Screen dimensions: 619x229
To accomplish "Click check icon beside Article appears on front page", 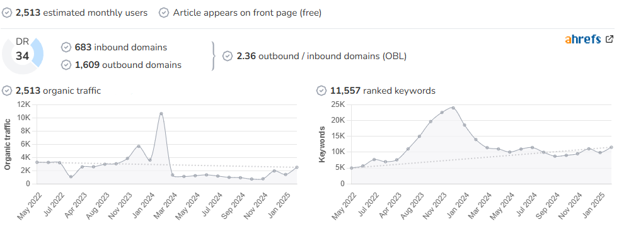I will [164, 13].
